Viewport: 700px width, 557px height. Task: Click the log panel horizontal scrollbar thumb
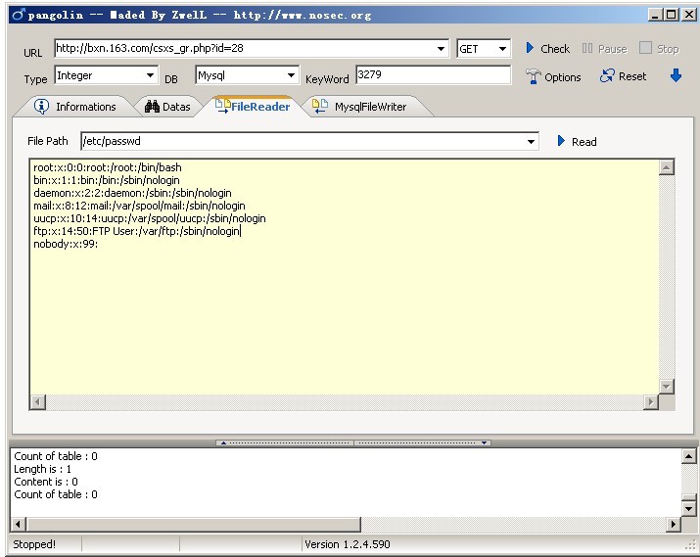[194, 525]
